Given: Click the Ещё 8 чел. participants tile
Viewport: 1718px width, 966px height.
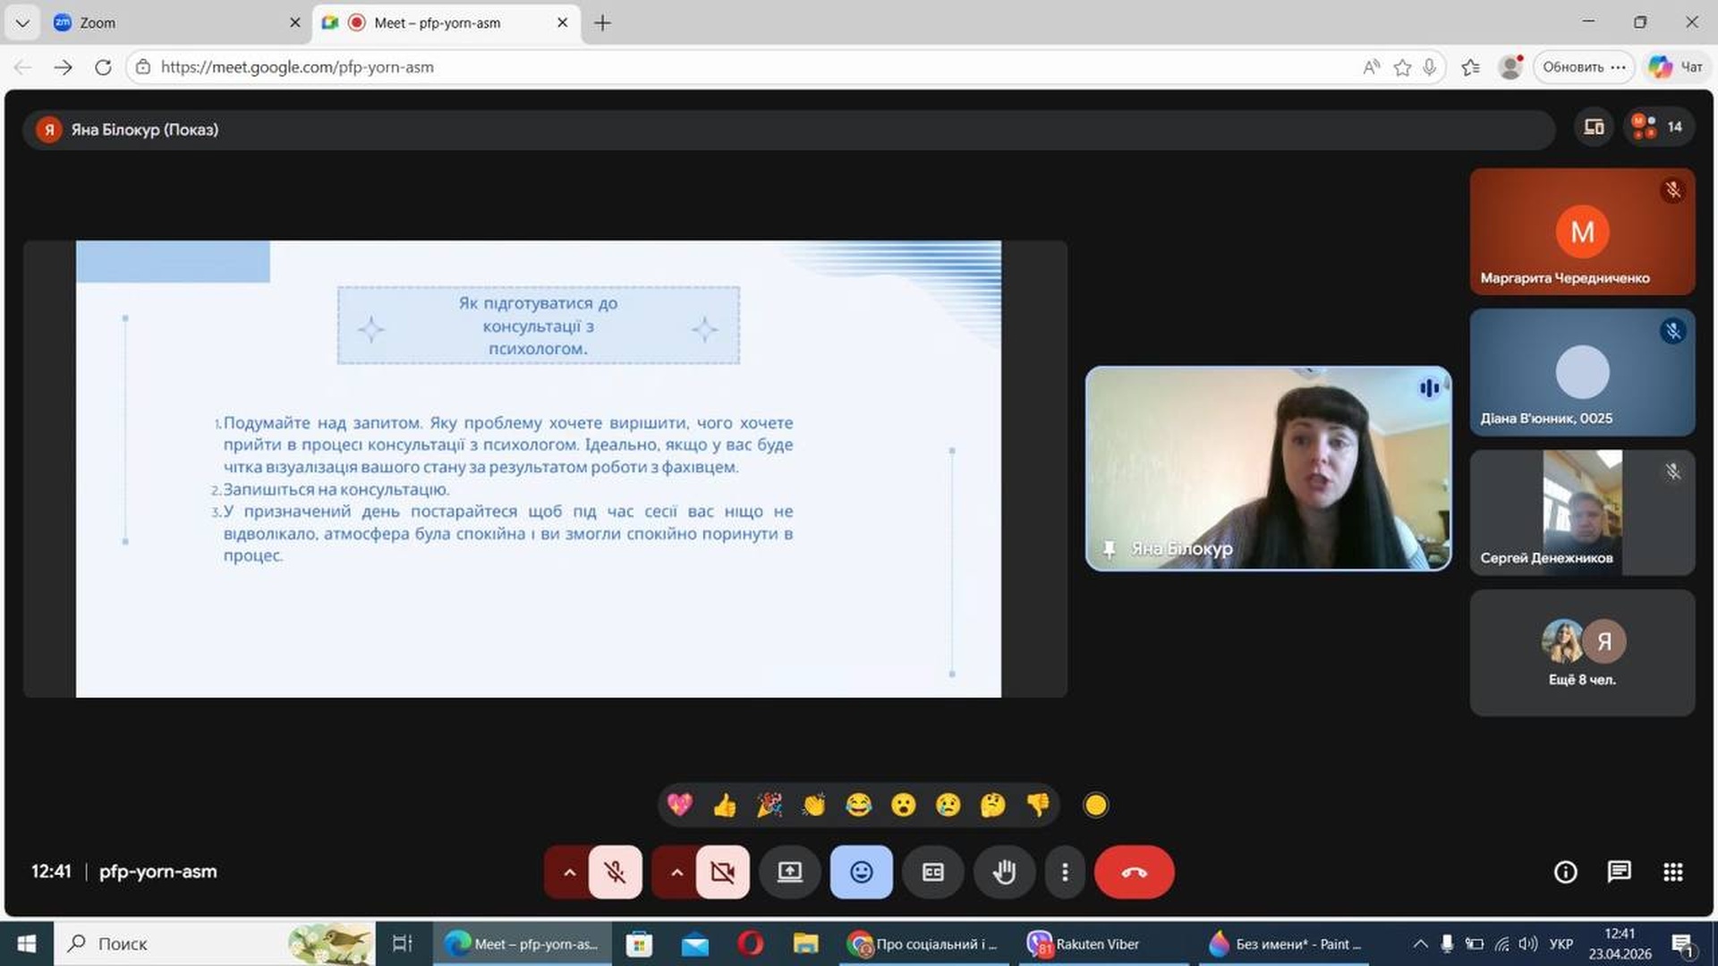Looking at the screenshot, I should pos(1581,653).
